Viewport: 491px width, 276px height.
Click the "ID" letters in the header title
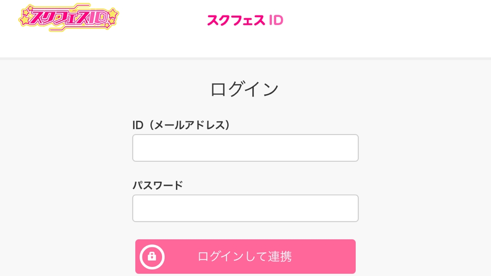tap(276, 20)
